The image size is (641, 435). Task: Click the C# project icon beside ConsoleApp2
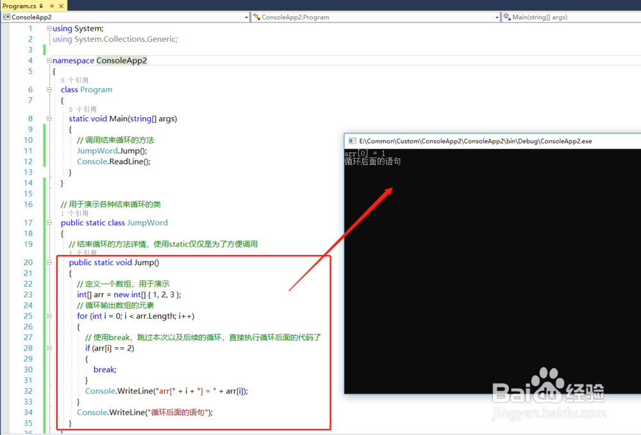point(6,17)
